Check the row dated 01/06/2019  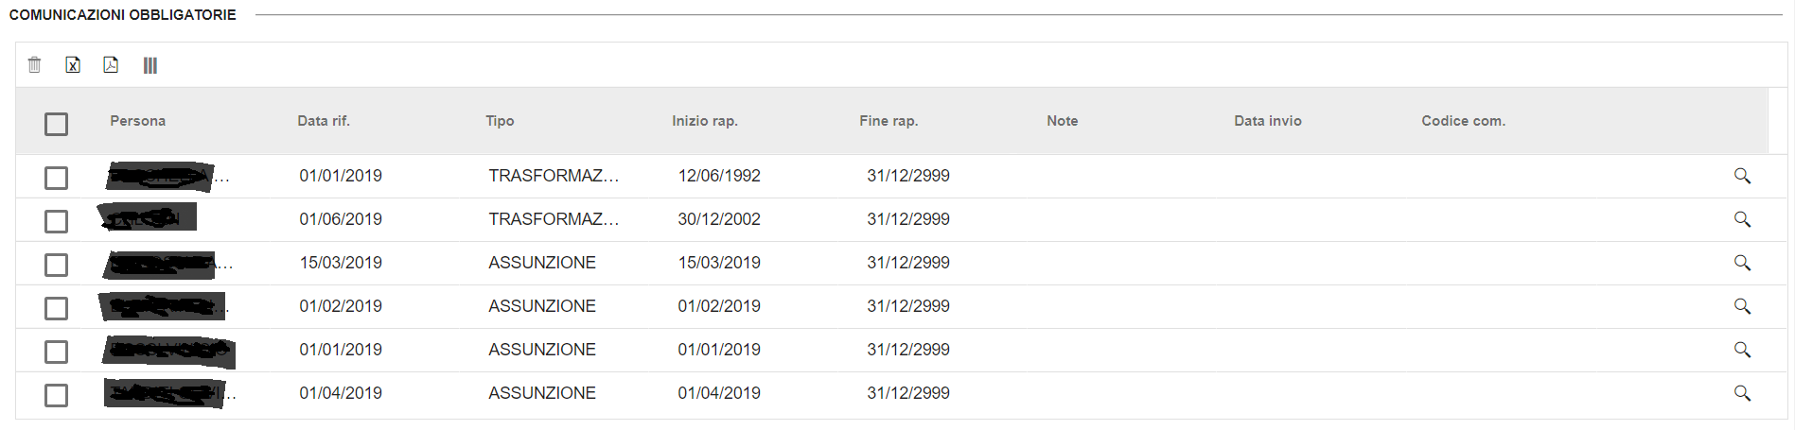point(57,221)
